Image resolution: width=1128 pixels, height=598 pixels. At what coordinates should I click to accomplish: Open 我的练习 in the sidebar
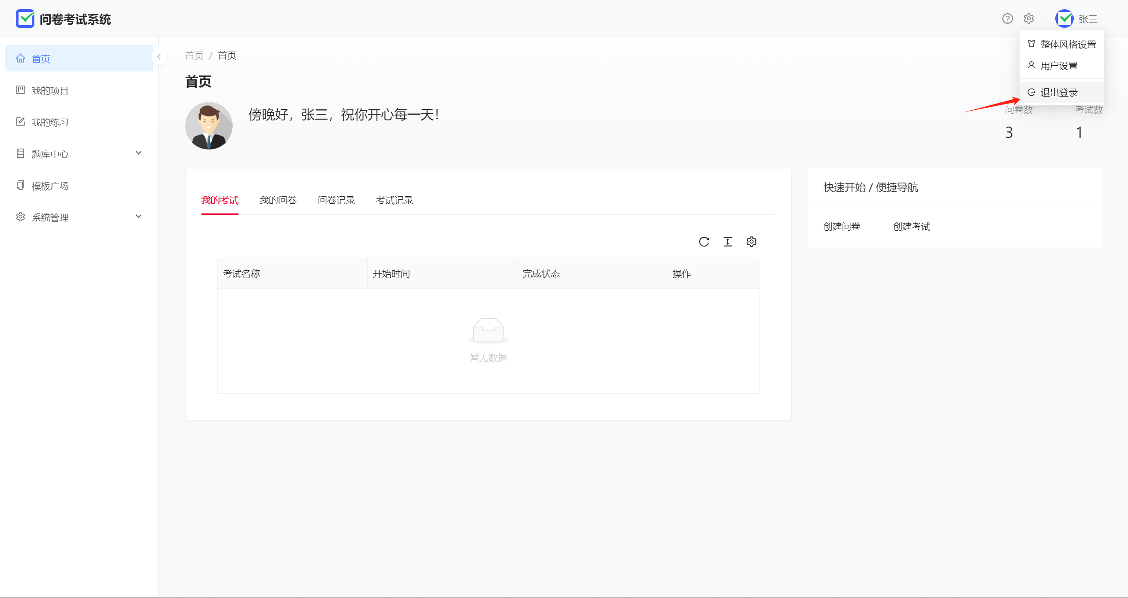[79, 122]
